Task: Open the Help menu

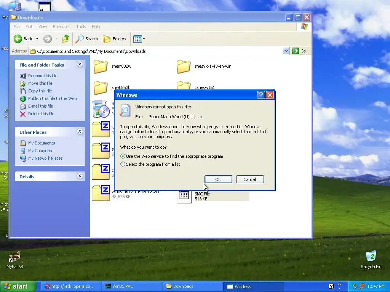Action: pos(96,27)
